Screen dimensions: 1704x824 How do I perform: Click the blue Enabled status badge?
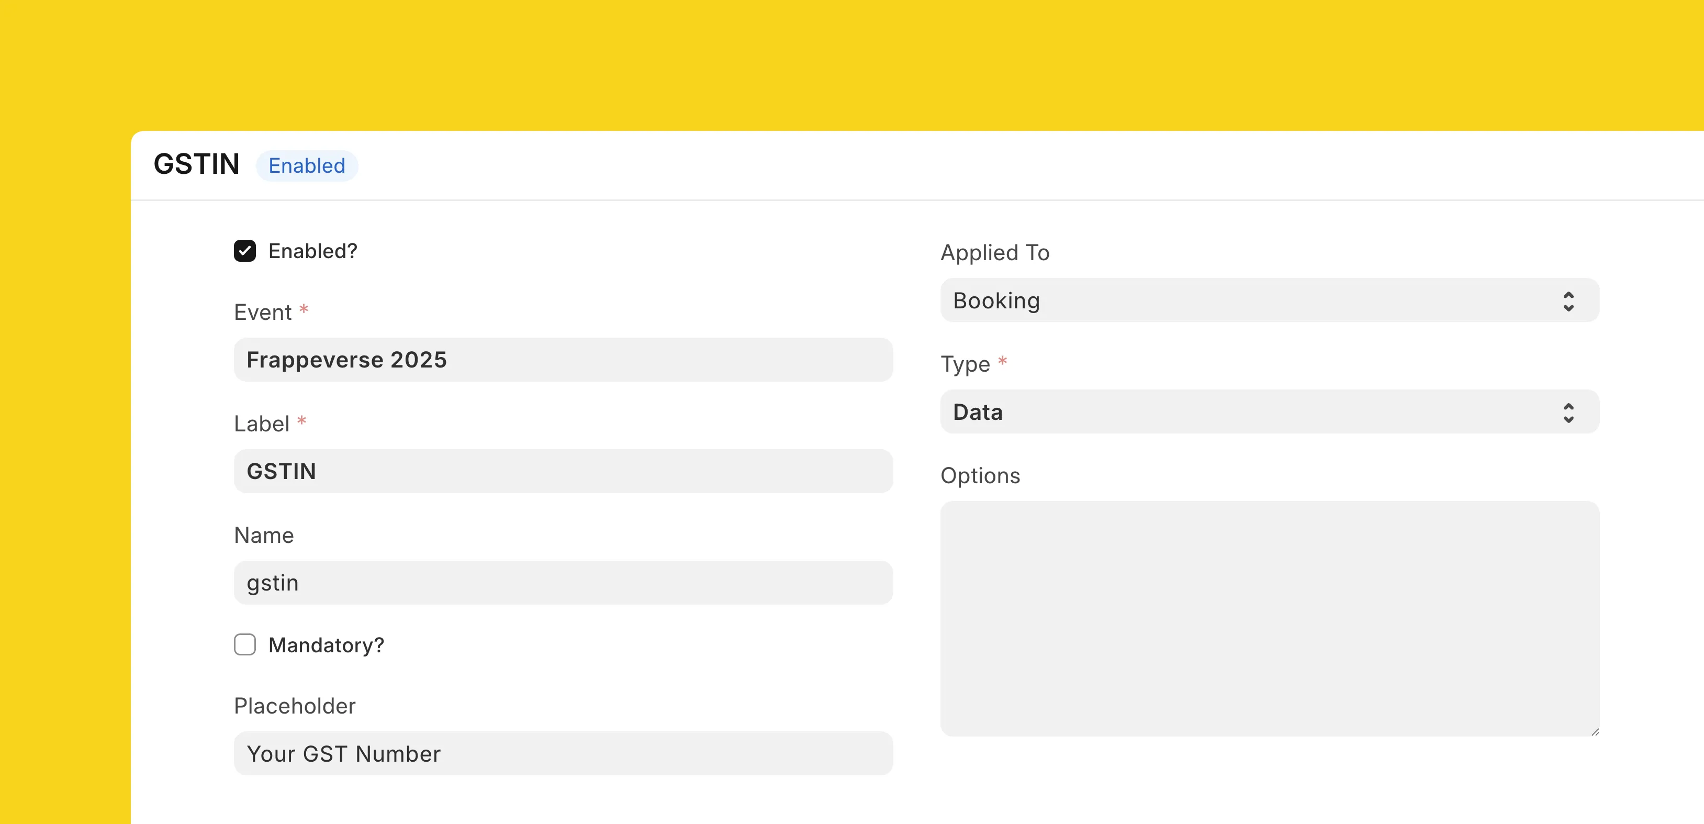point(307,165)
